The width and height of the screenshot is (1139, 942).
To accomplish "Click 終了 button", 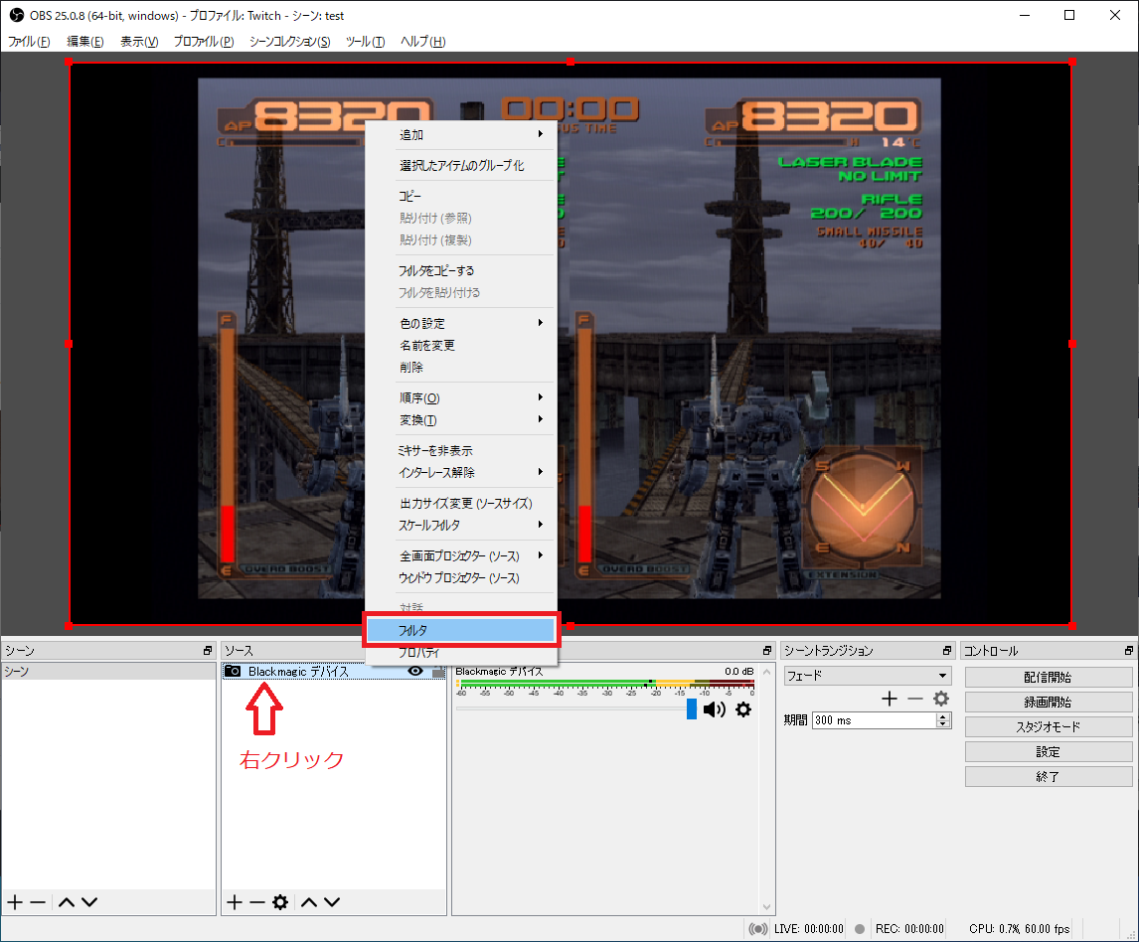I will tap(1049, 776).
